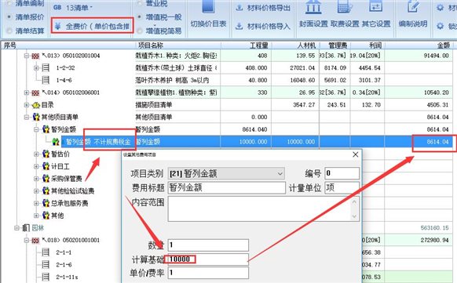Viewport: 457px width, 283px height.
Task: Open 封面设置 cover settings
Action: point(313,15)
